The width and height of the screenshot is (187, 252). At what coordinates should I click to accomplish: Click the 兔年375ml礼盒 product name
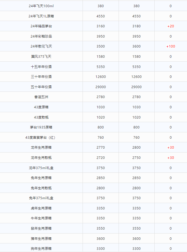click(41, 198)
